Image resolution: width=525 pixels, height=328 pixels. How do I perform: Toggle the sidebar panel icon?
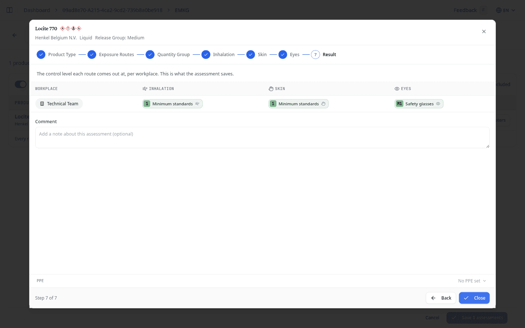coord(9,10)
